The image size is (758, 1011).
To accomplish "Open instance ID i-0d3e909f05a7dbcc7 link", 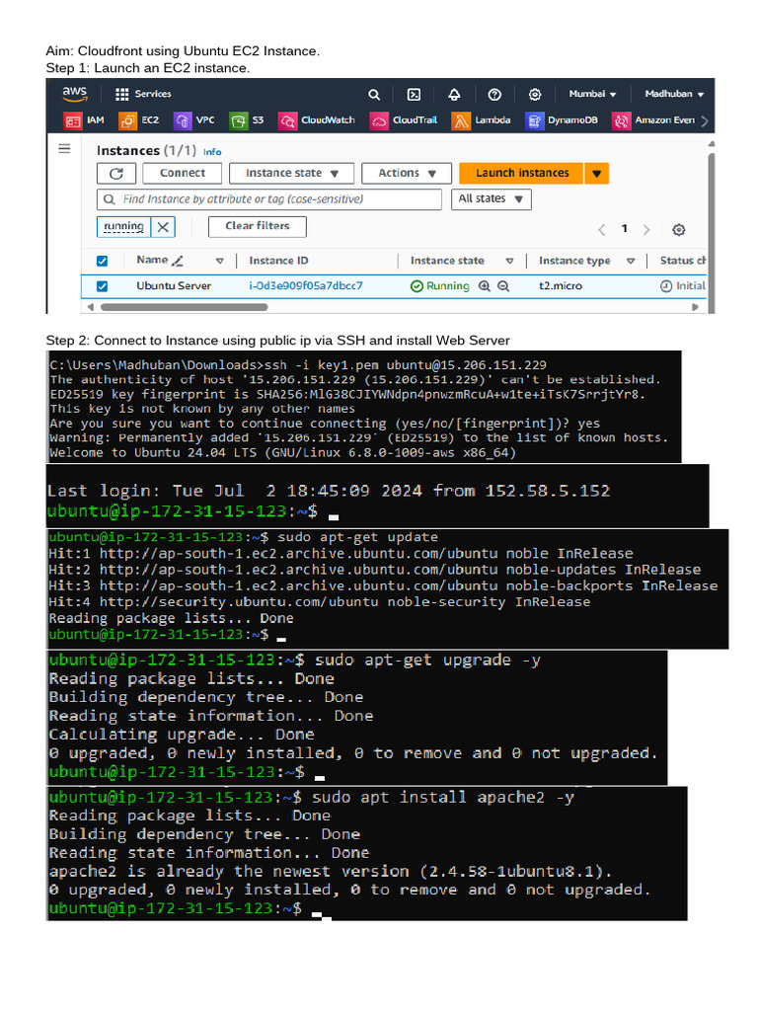I will coord(306,285).
